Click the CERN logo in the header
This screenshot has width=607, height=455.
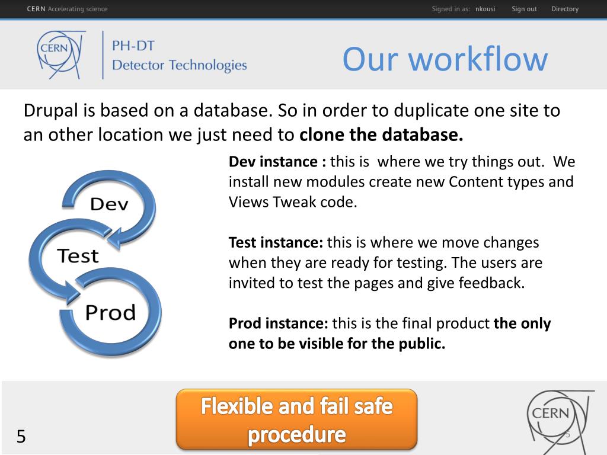tap(61, 55)
